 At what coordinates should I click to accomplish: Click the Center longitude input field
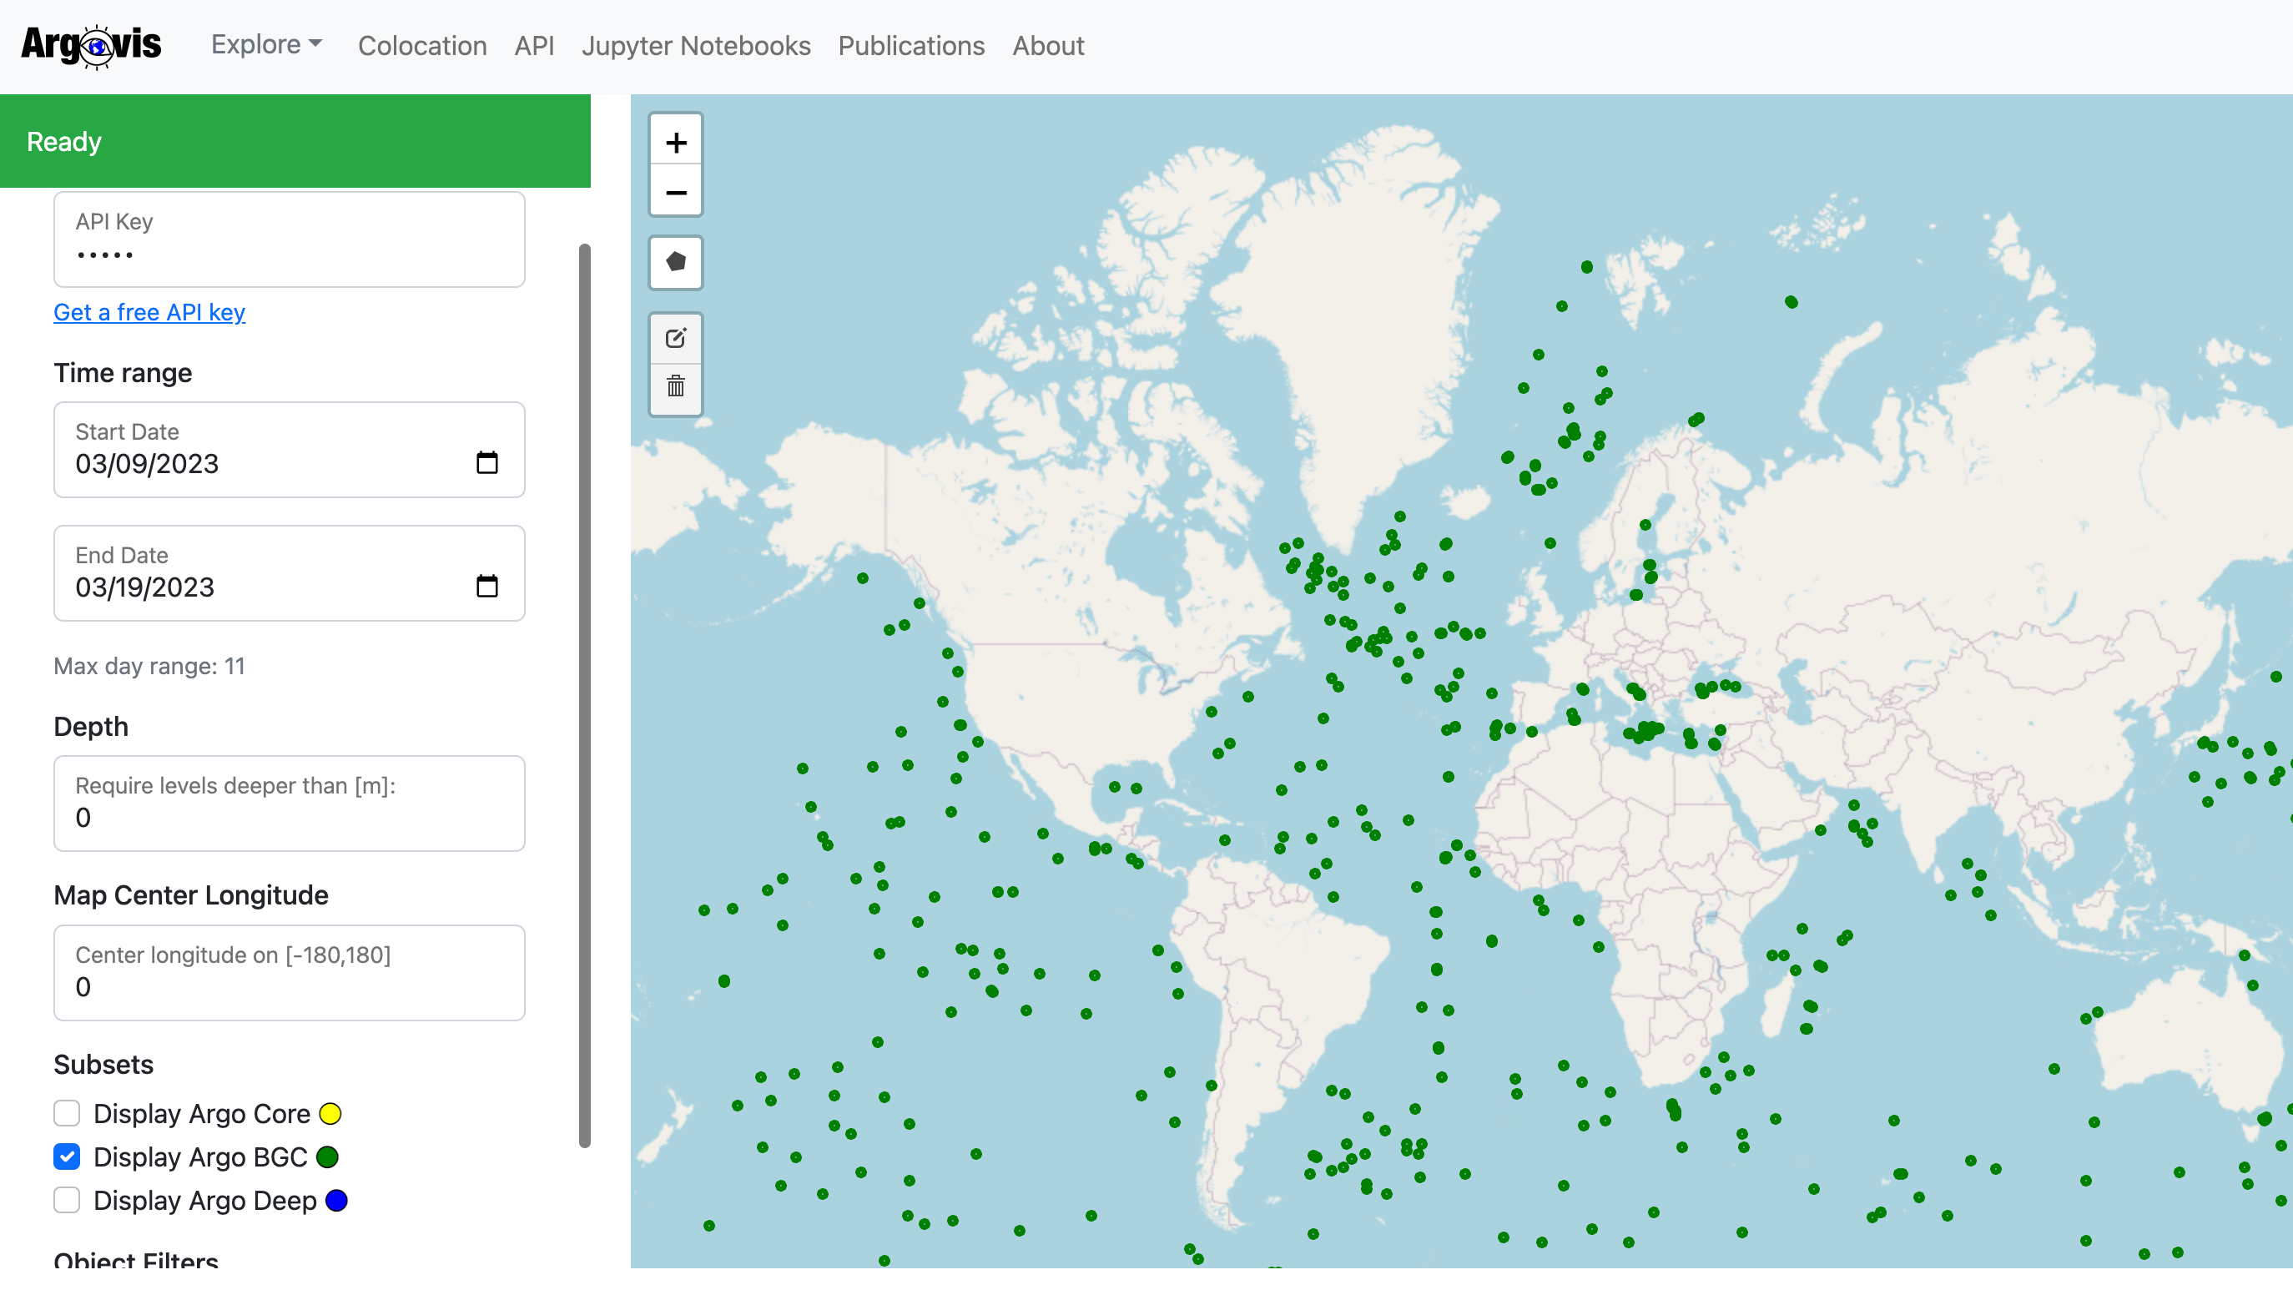(x=290, y=985)
